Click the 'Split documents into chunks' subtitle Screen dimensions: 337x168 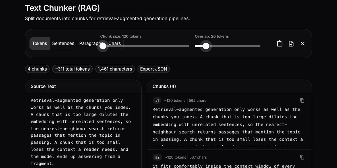tap(107, 19)
